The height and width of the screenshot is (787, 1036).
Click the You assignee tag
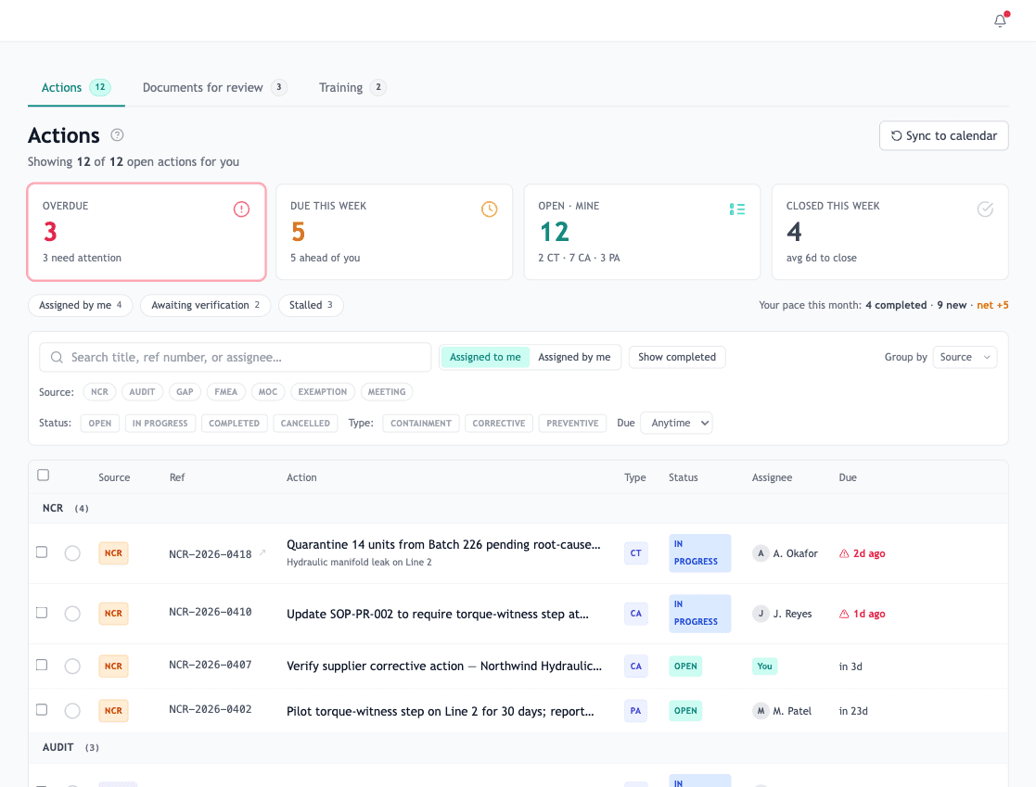(764, 666)
